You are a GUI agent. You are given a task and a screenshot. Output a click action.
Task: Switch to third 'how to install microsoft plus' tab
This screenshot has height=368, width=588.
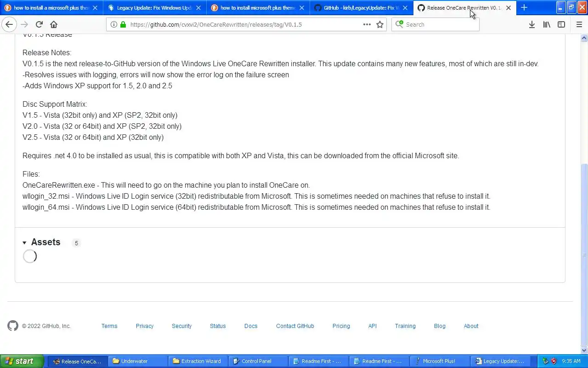click(x=258, y=8)
